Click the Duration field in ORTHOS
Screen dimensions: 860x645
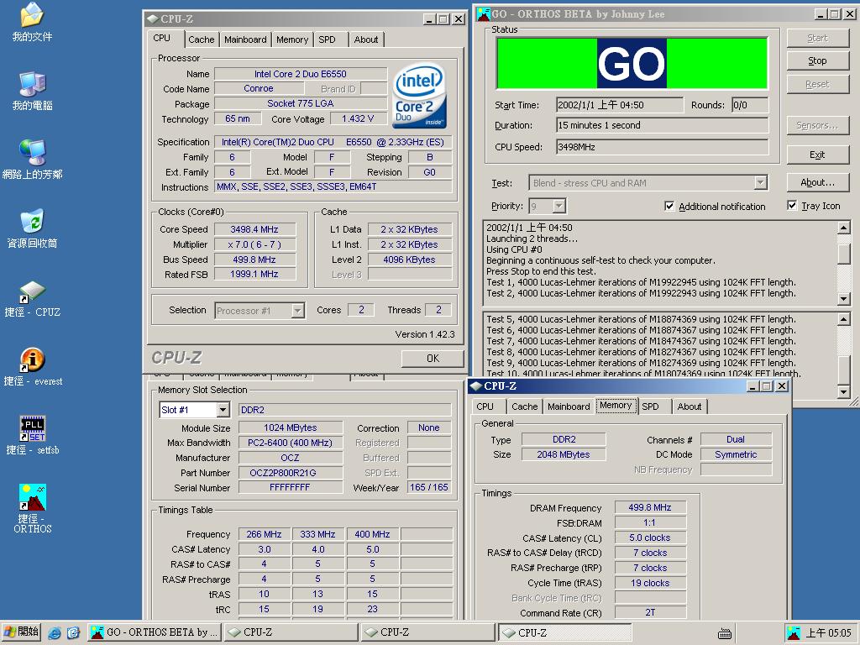(662, 125)
